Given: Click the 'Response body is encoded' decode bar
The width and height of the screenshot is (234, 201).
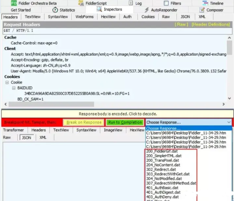Looking at the screenshot, I should coord(118,114).
